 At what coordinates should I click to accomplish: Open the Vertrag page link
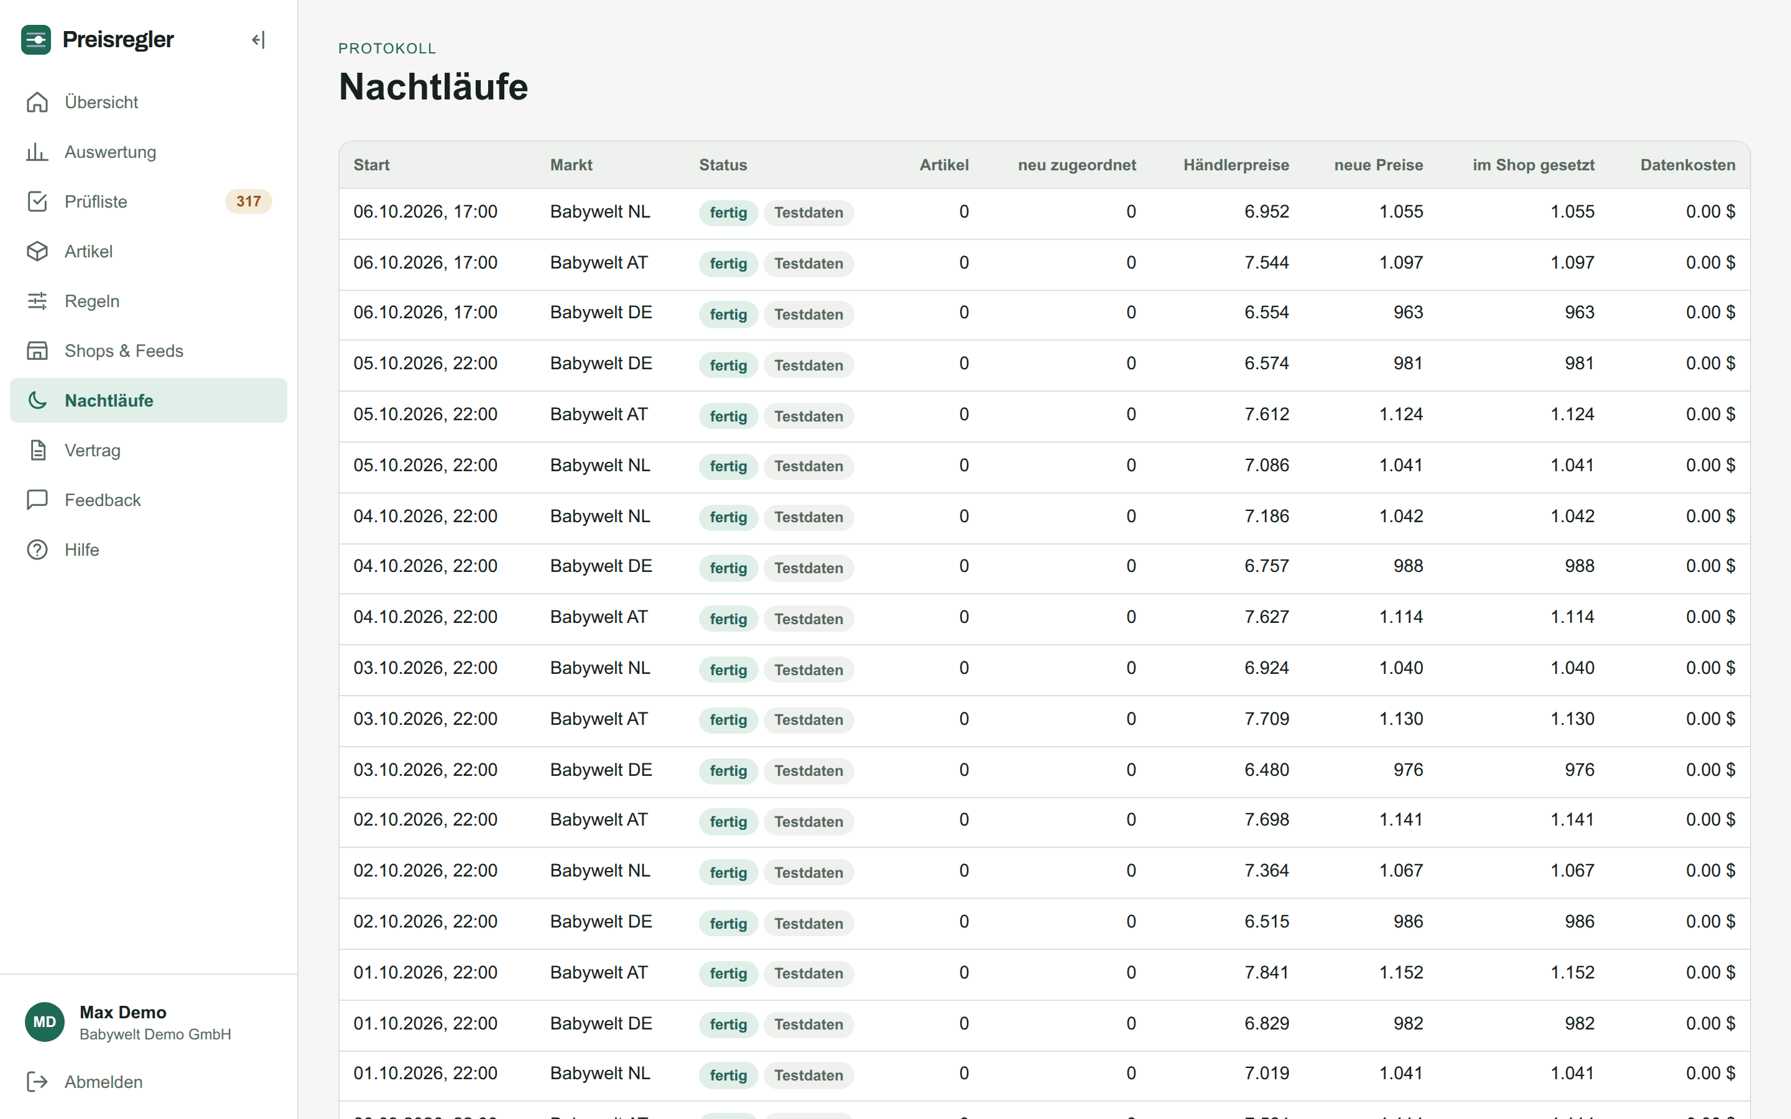coord(148,450)
